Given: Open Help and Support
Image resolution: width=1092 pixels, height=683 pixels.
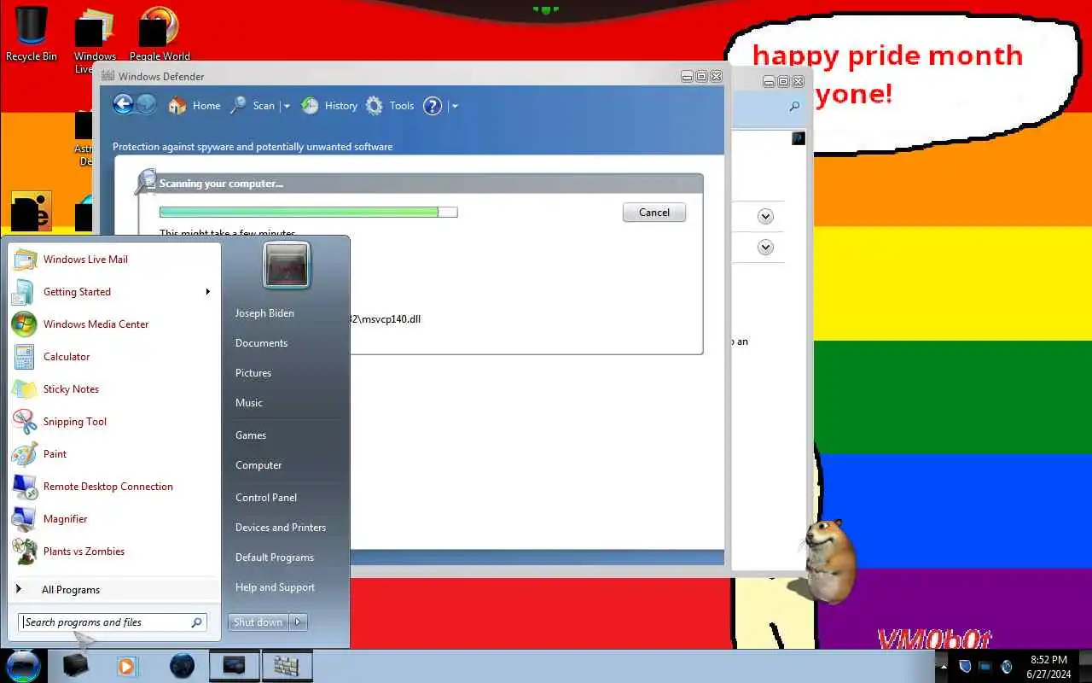Looking at the screenshot, I should pos(275,587).
